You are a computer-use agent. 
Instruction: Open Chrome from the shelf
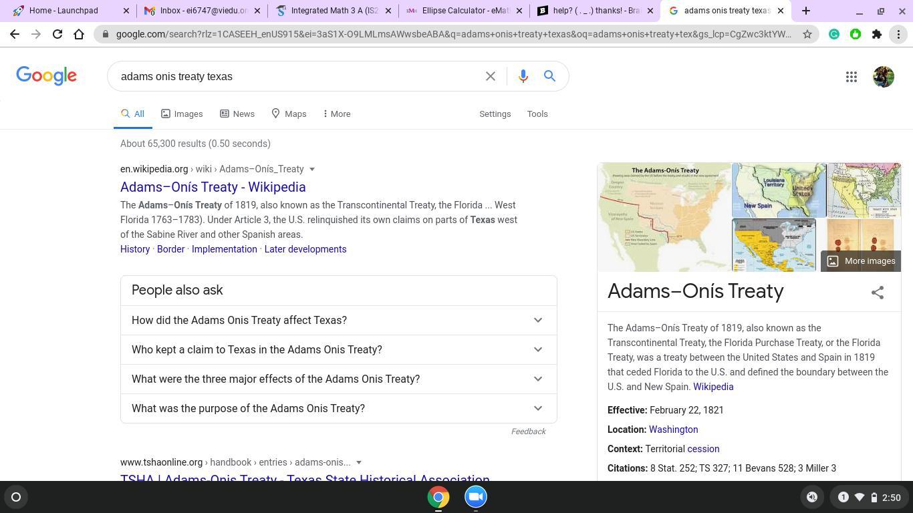coord(438,497)
